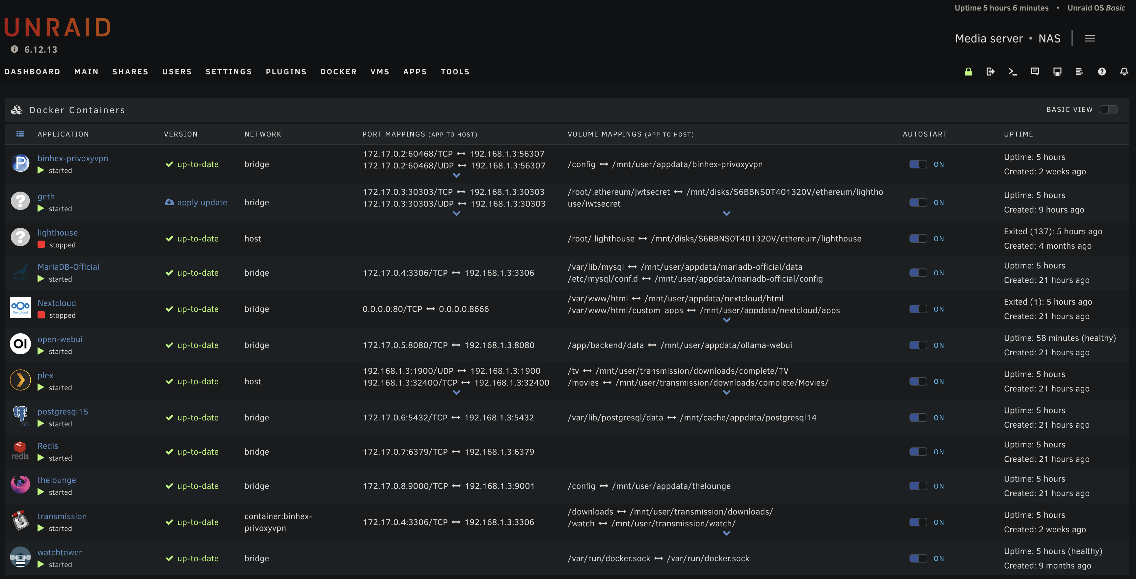Viewport: 1136px width, 579px height.
Task: Click the Nextcloud container icon
Action: coord(20,309)
